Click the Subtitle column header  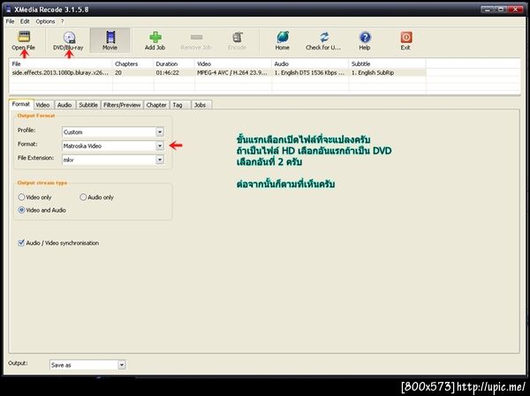[x=388, y=64]
